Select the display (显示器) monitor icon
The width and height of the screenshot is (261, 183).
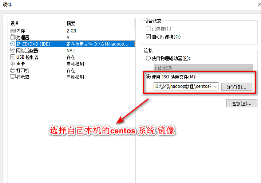point(13,77)
